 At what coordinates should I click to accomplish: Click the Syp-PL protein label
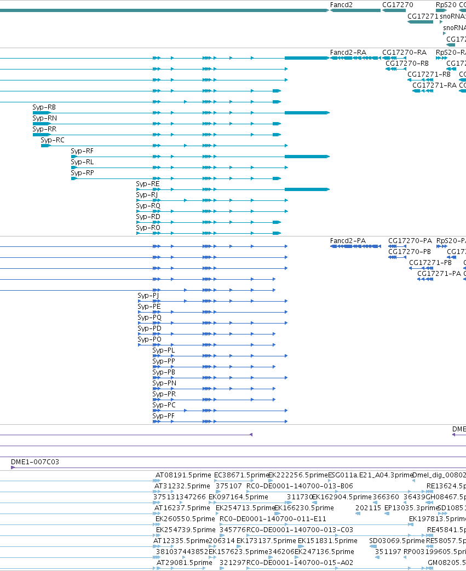164,350
